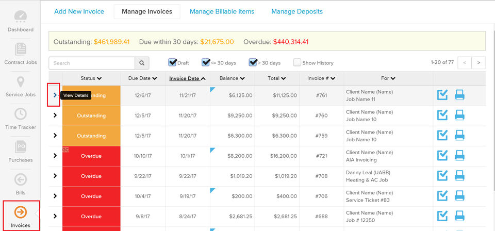The image size is (495, 231).
Task: Click the search magnifier button
Action: click(x=142, y=63)
